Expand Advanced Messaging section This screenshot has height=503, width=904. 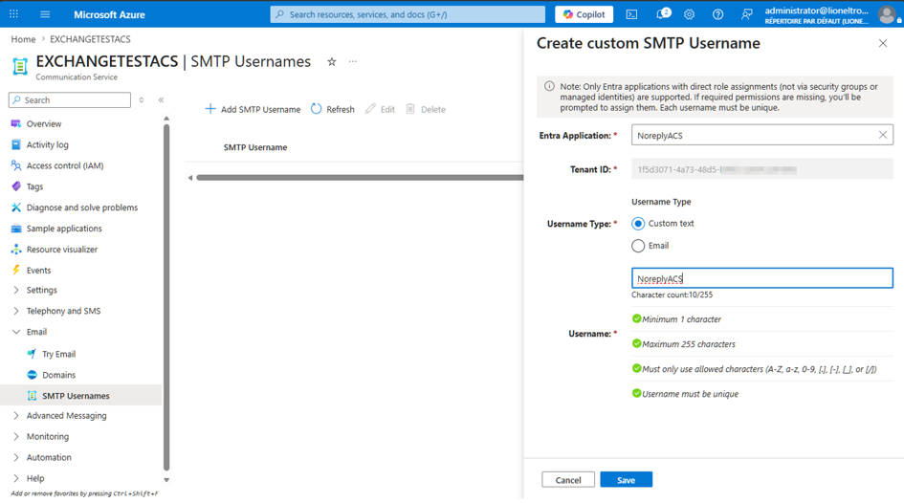coord(16,415)
